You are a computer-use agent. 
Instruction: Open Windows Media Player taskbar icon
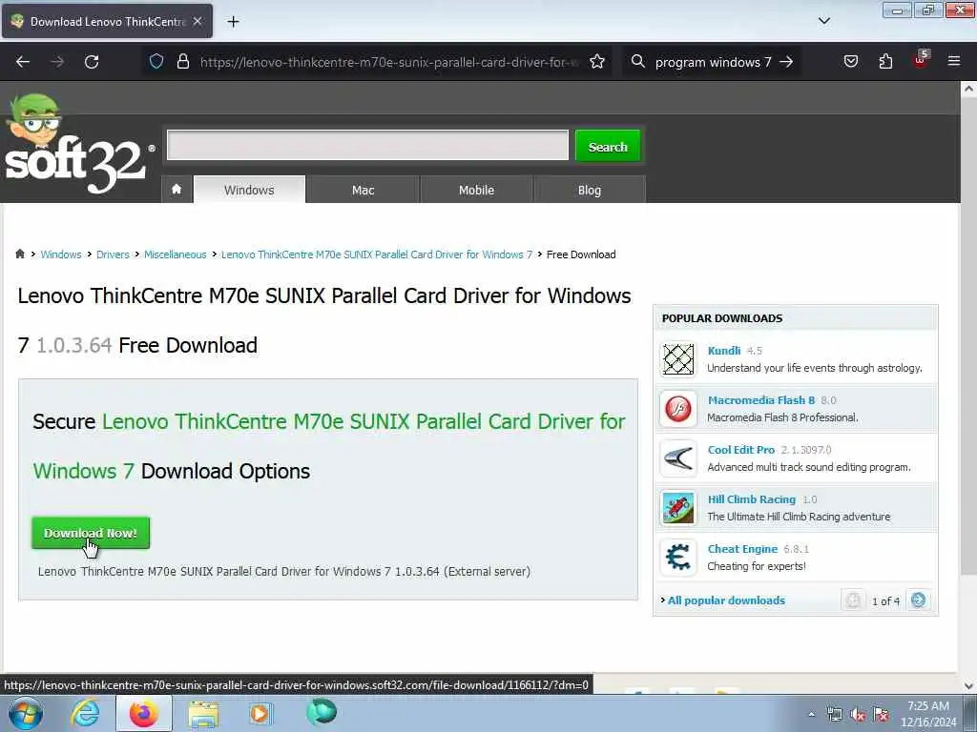click(x=260, y=713)
